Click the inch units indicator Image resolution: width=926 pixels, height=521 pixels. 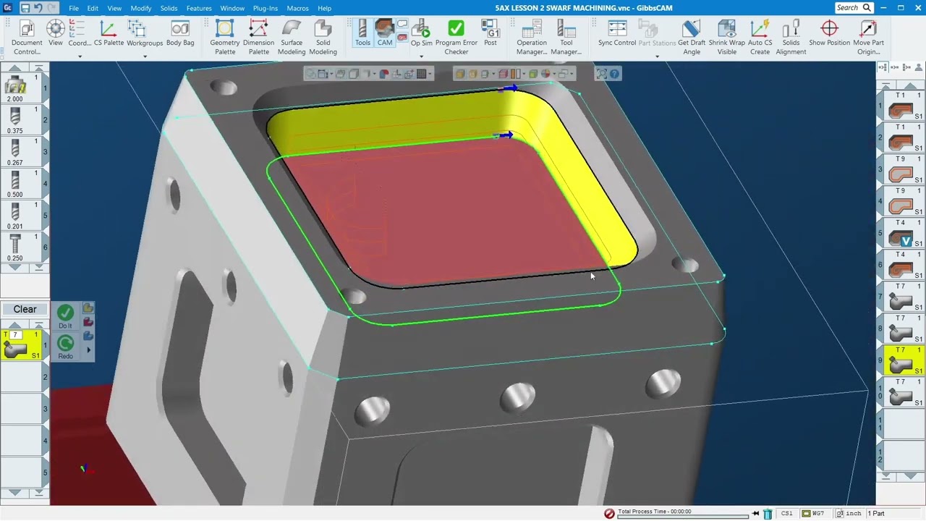pyautogui.click(x=849, y=514)
